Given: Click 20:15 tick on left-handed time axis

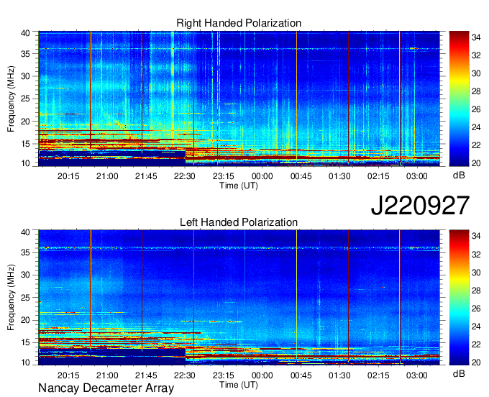Looking at the screenshot, I should tap(68, 375).
